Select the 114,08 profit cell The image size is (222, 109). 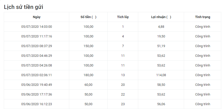(161, 75)
